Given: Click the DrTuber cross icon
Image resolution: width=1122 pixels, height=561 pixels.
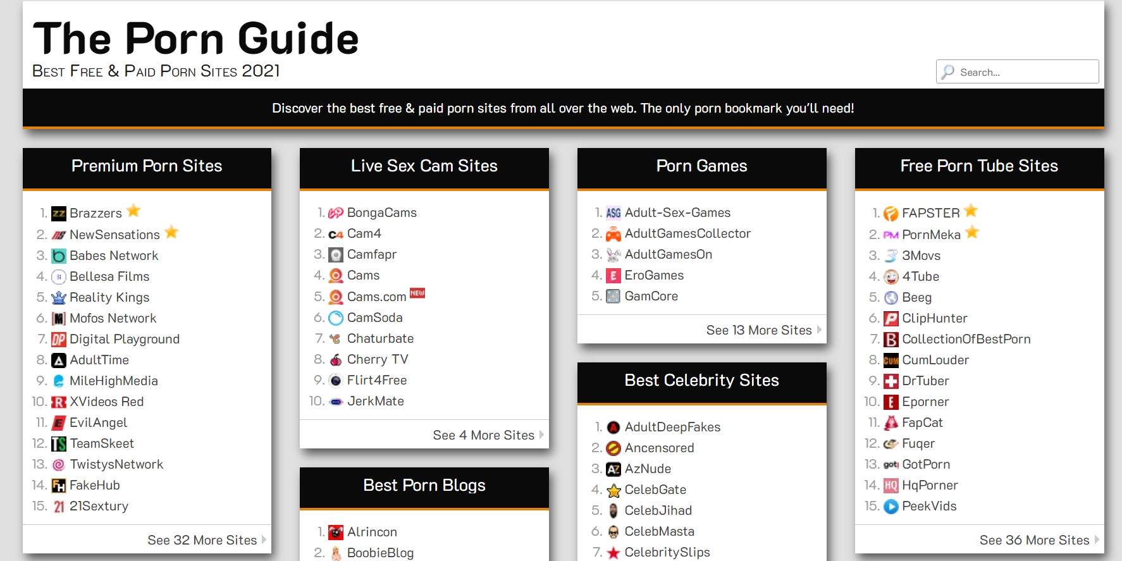Looking at the screenshot, I should coord(891,381).
